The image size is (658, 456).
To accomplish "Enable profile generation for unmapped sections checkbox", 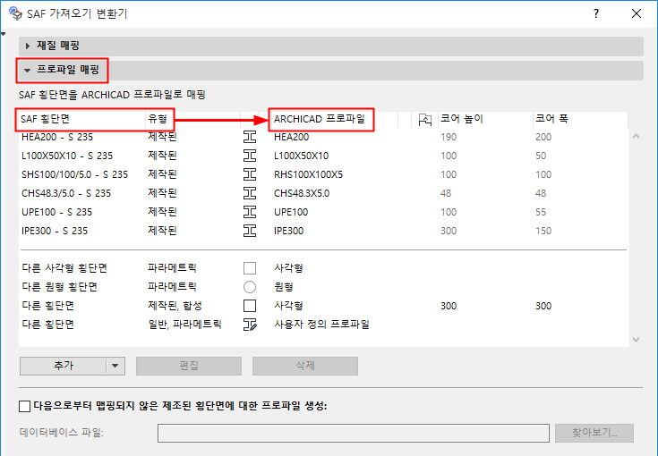I will coord(25,406).
